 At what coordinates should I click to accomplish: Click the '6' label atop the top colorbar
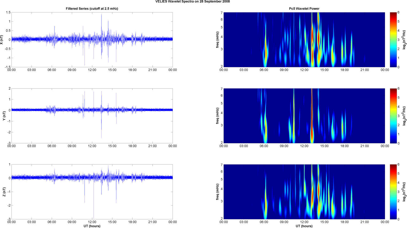click(398, 13)
